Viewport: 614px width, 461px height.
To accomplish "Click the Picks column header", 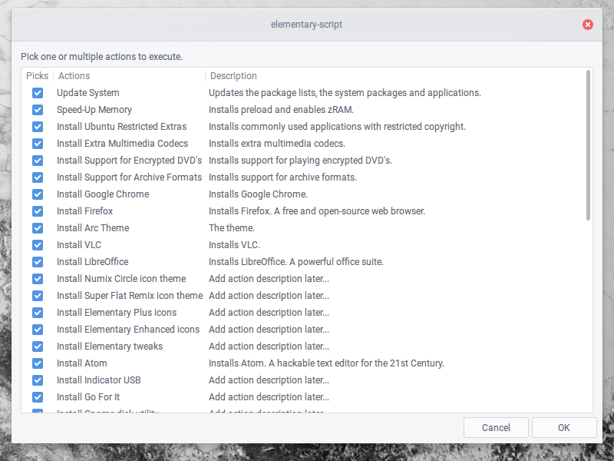I will [37, 75].
